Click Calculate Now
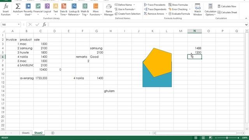The height and width of the screenshot is (140, 249). coord(227,6)
